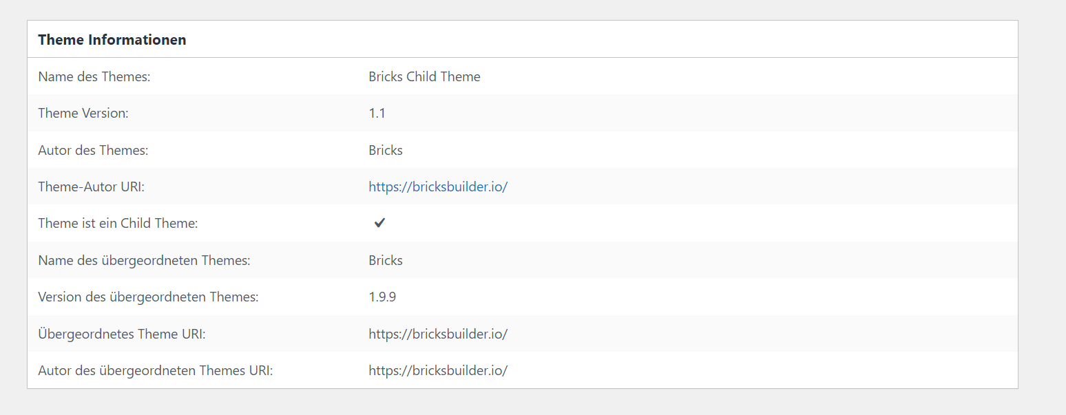
Task: Click the parent theme version 1.9.9
Action: click(x=382, y=297)
